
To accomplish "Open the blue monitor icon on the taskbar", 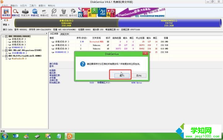I will click(16, 136).
